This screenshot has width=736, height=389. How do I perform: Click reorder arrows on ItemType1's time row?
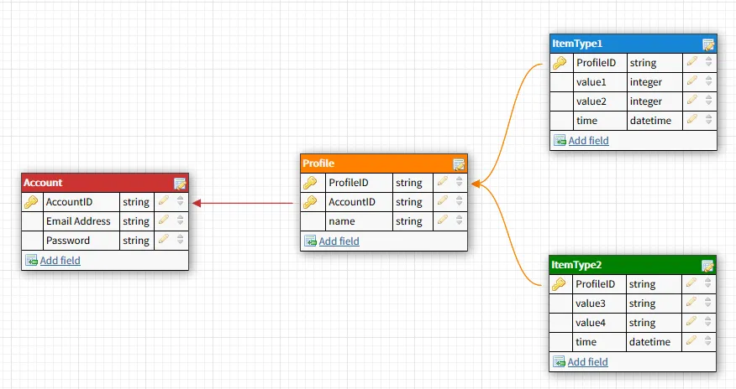point(709,120)
